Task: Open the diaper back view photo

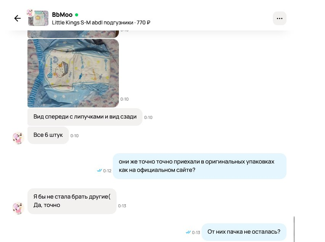Action: (x=73, y=73)
